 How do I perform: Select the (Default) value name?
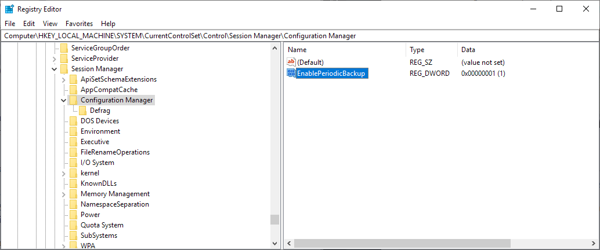tap(310, 62)
